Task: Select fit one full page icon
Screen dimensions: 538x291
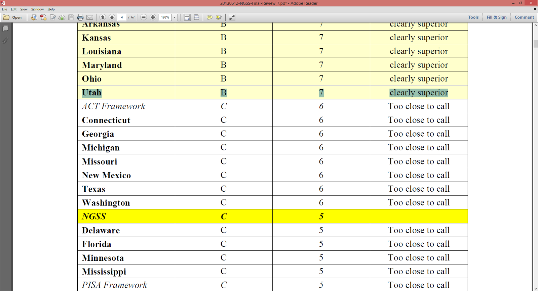Action: point(197,17)
